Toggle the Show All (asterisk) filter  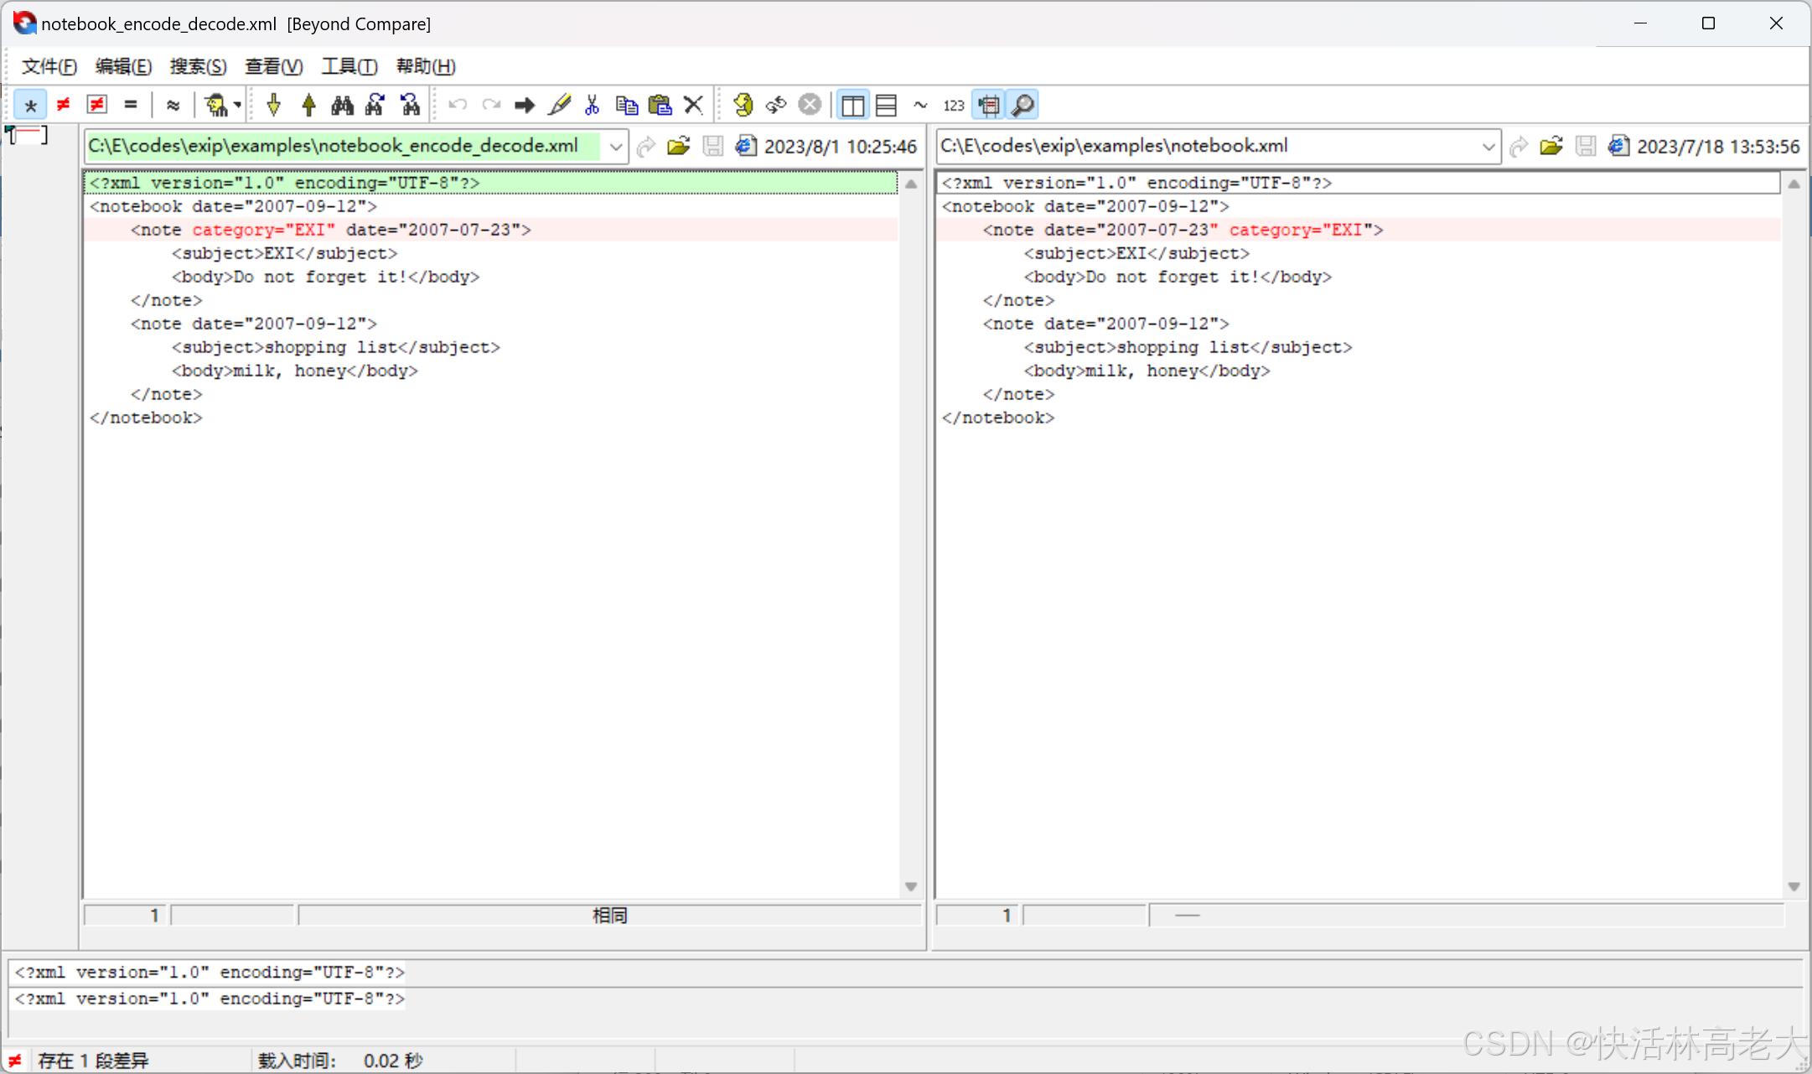click(x=31, y=106)
